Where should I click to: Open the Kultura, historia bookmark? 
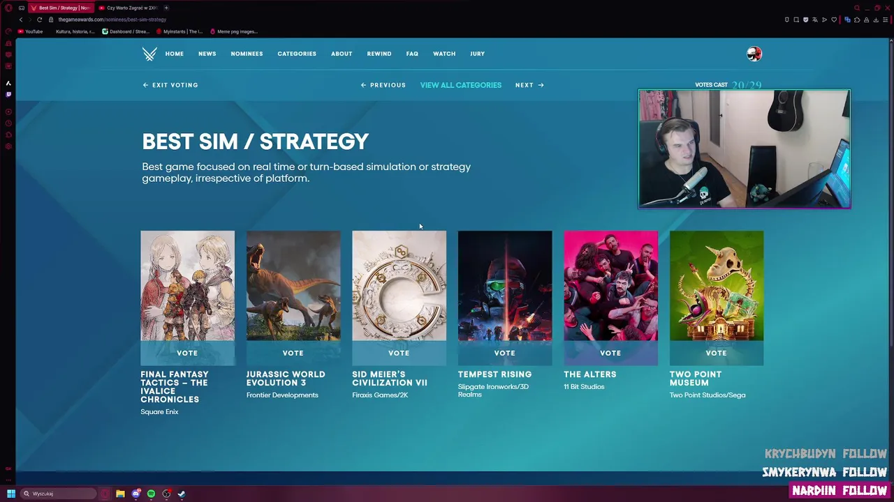click(75, 31)
